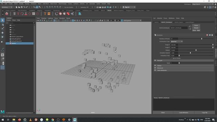Adjust the Radius slider
Screen dimensions: 217x122
(x=196, y=50)
